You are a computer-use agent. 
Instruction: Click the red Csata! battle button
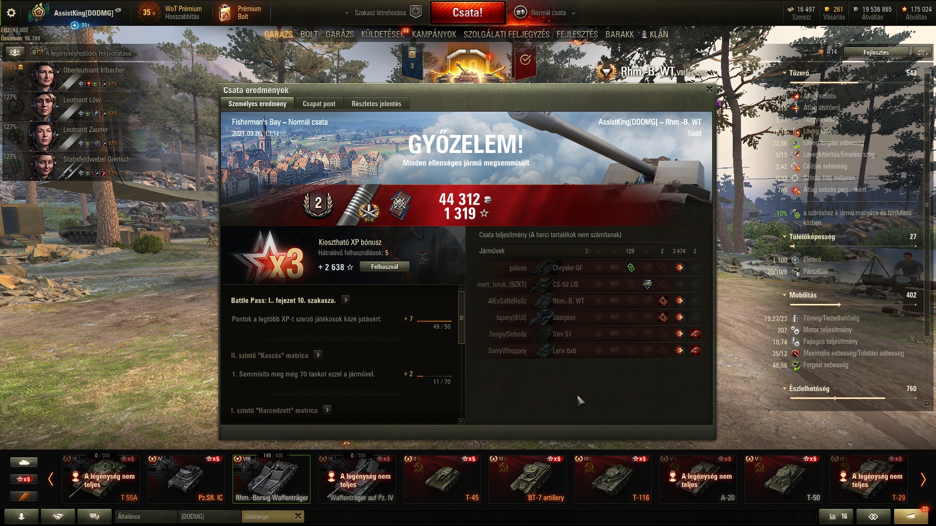[468, 13]
